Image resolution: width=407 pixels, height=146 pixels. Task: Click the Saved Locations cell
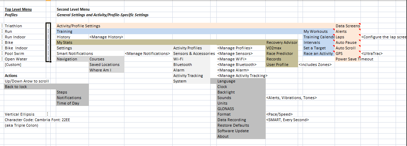click(104, 65)
